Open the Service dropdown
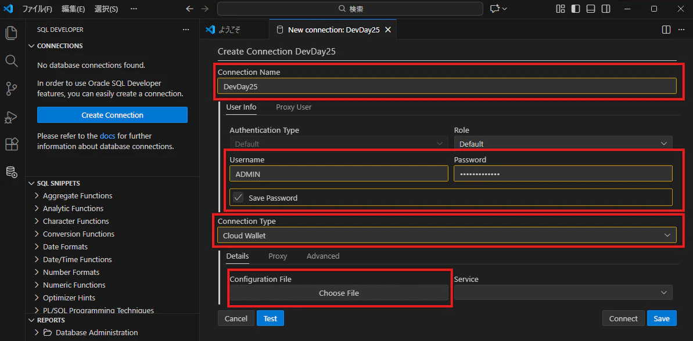Viewport: 693px width, 341px height. [x=563, y=292]
